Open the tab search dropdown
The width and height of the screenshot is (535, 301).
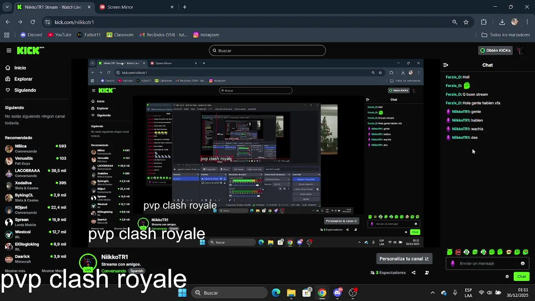(x=6, y=7)
